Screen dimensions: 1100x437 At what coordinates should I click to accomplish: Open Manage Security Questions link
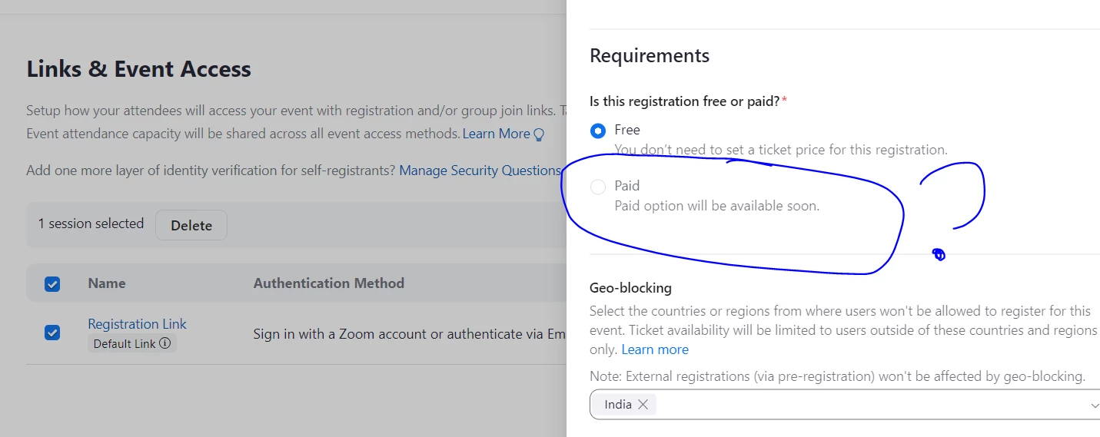click(480, 170)
